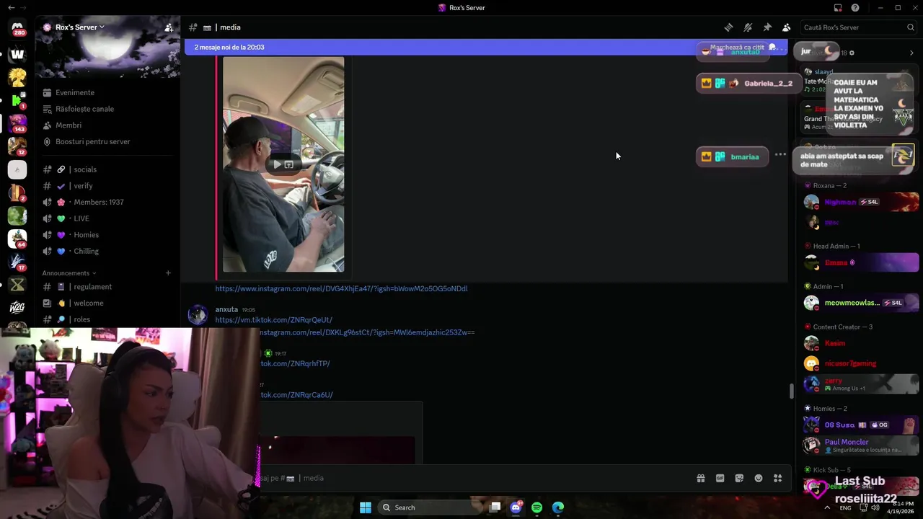Open Spotify from the Windows taskbar
This screenshot has height=519, width=923.
tap(536, 507)
